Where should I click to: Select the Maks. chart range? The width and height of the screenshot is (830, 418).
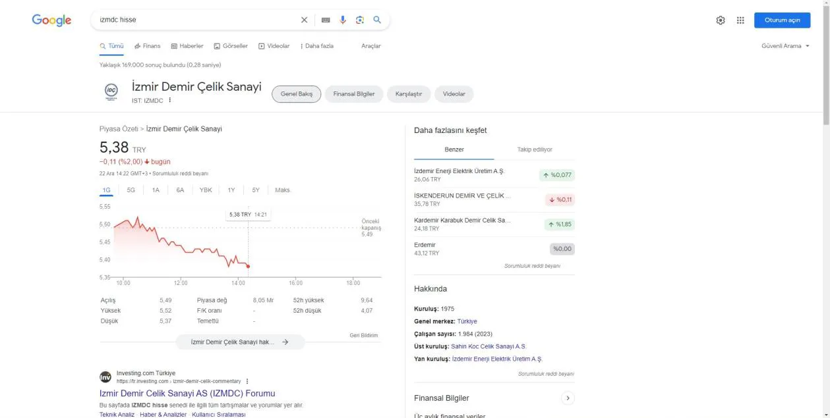tap(283, 190)
